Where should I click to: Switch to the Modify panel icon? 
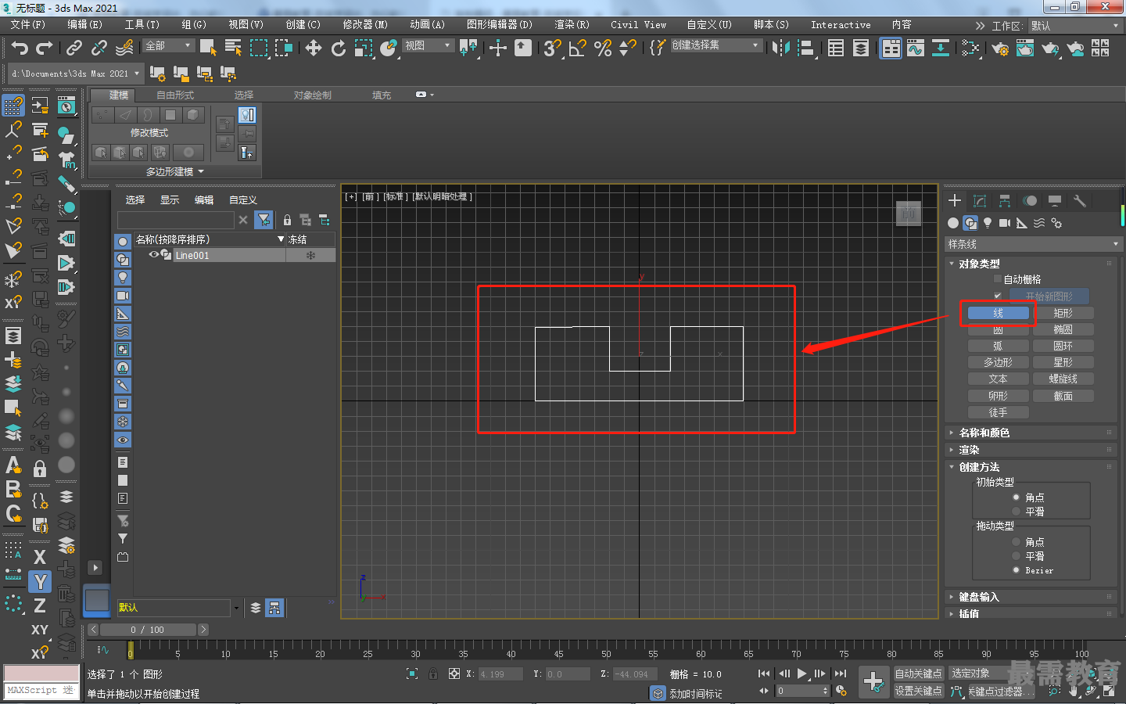click(x=980, y=201)
